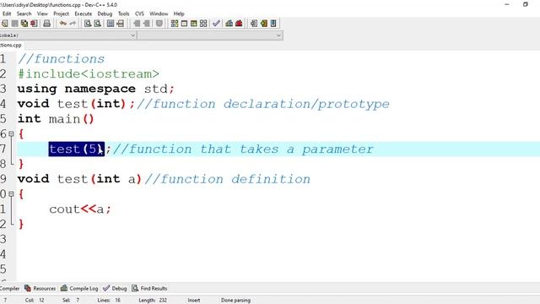Click the Goto bookmarks toolbar icon
The width and height of the screenshot is (540, 304).
273,24
